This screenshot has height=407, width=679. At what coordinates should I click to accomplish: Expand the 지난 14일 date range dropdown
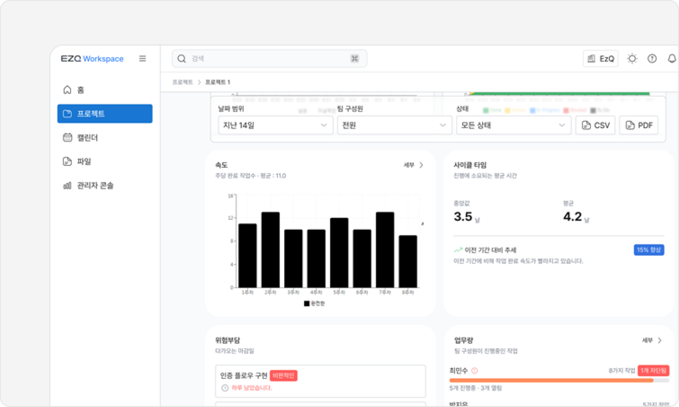coord(275,125)
